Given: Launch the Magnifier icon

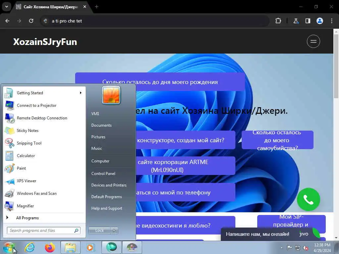Looking at the screenshot, I should pos(10,206).
